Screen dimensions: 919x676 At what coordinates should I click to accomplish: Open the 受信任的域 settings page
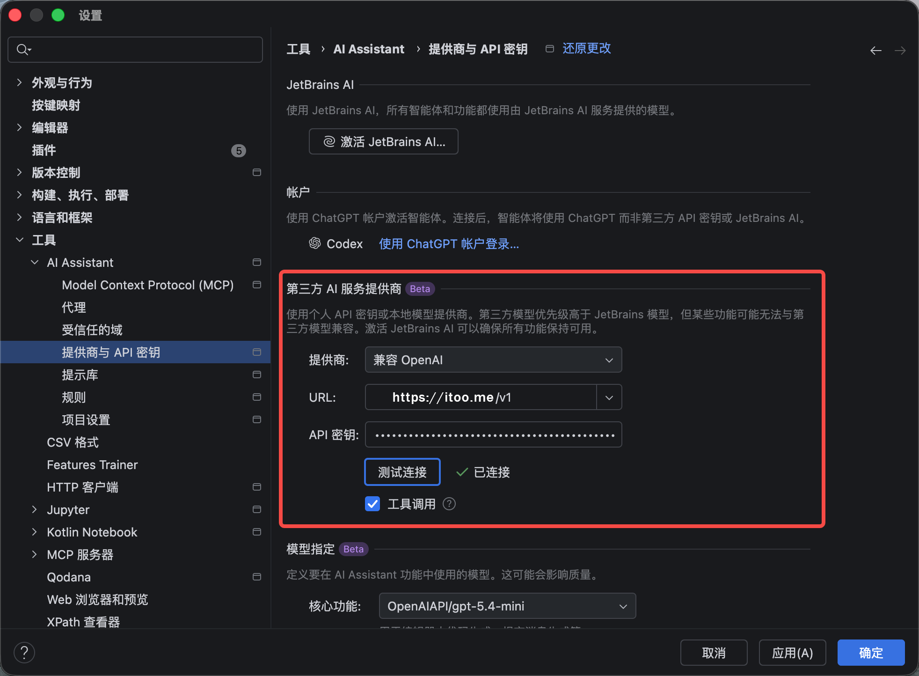92,330
